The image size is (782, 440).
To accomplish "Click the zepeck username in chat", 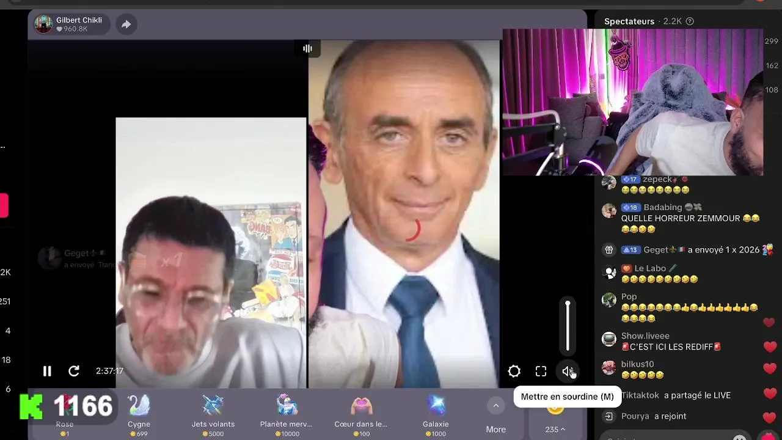I will pyautogui.click(x=657, y=179).
